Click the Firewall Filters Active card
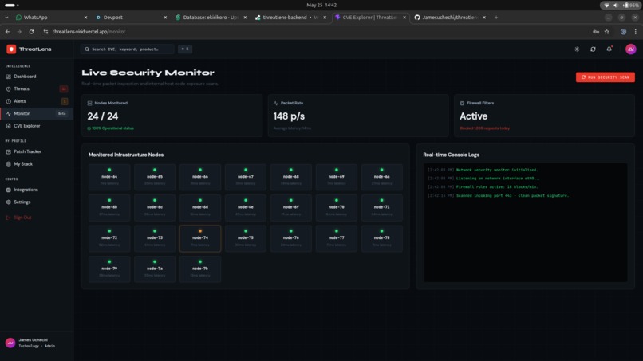 click(x=544, y=116)
